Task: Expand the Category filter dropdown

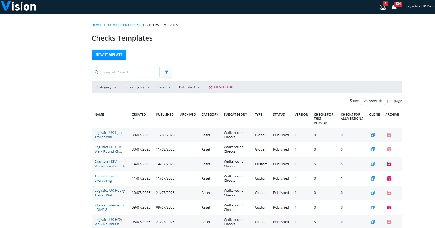Action: [107, 87]
